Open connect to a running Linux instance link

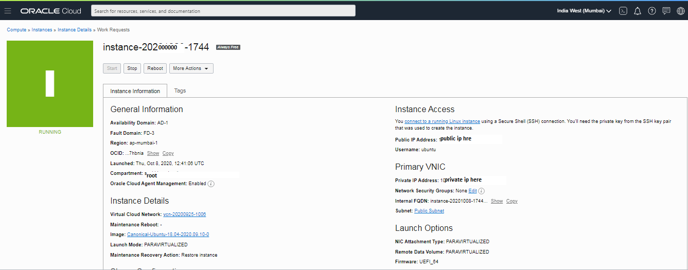pyautogui.click(x=442, y=121)
